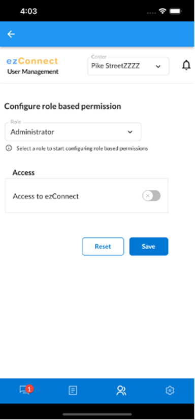195x420 pixels.
Task: Select the user management people icon
Action: [121, 391]
